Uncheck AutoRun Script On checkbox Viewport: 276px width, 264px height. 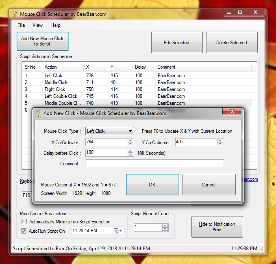(x=24, y=231)
